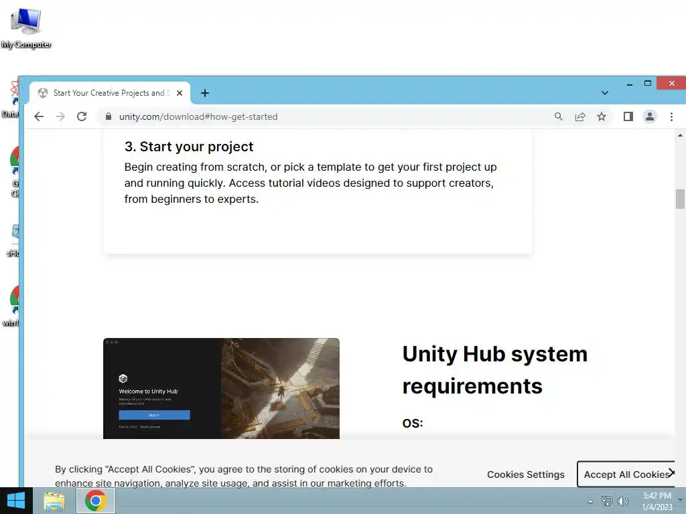Viewport: 686px width, 514px height.
Task: Go back to the previous page in Chrome
Action: [x=39, y=116]
